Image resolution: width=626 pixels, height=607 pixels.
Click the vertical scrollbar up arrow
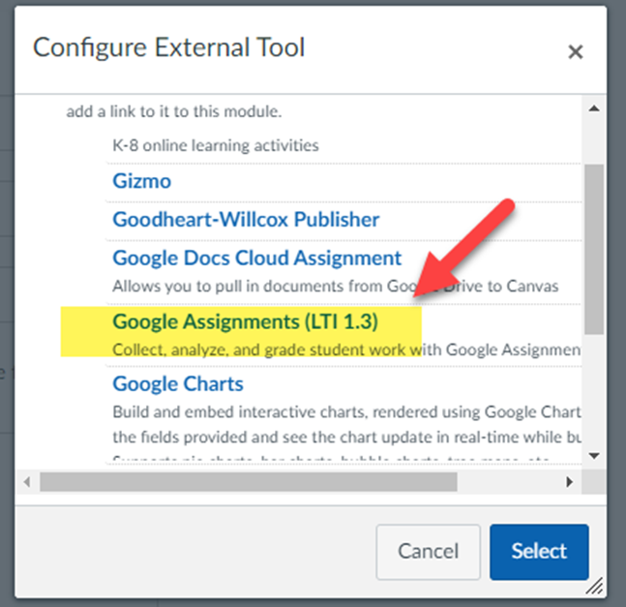pyautogui.click(x=594, y=108)
